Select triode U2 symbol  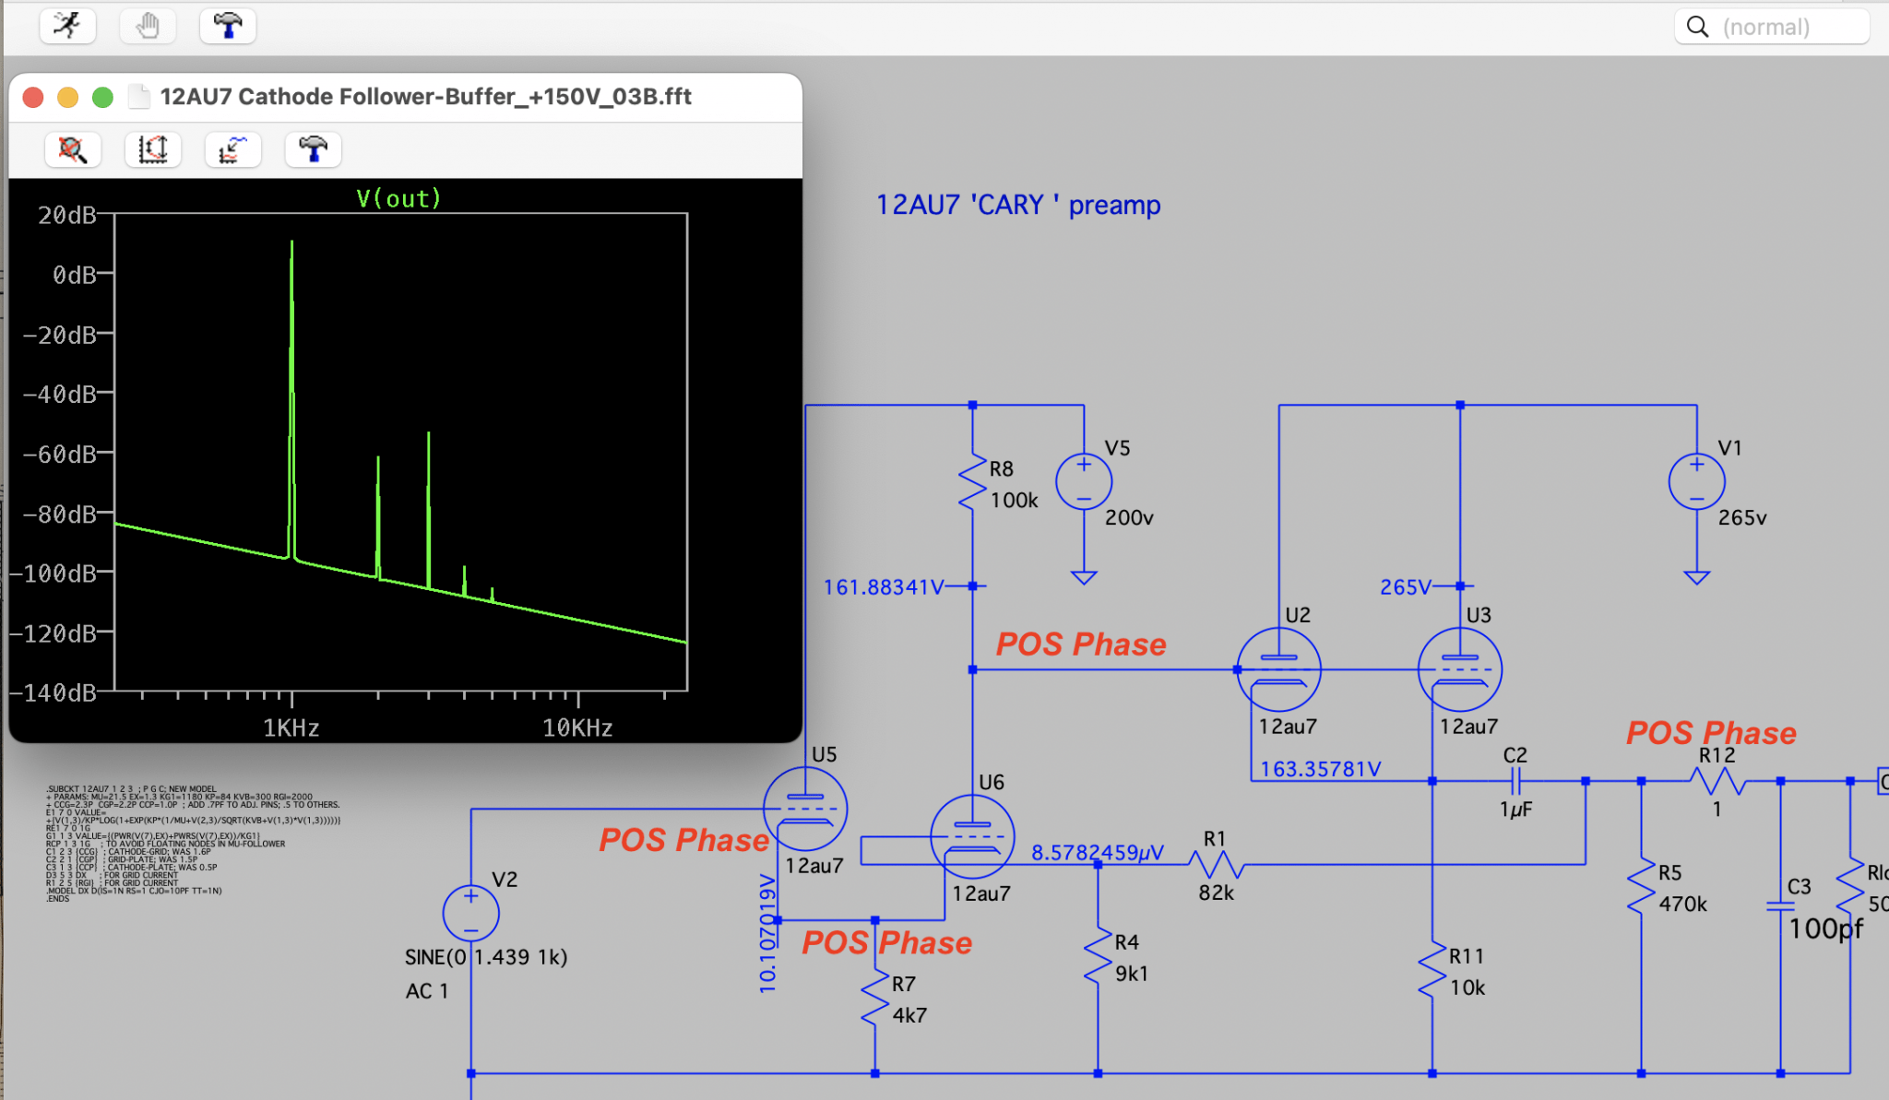[x=1278, y=670]
